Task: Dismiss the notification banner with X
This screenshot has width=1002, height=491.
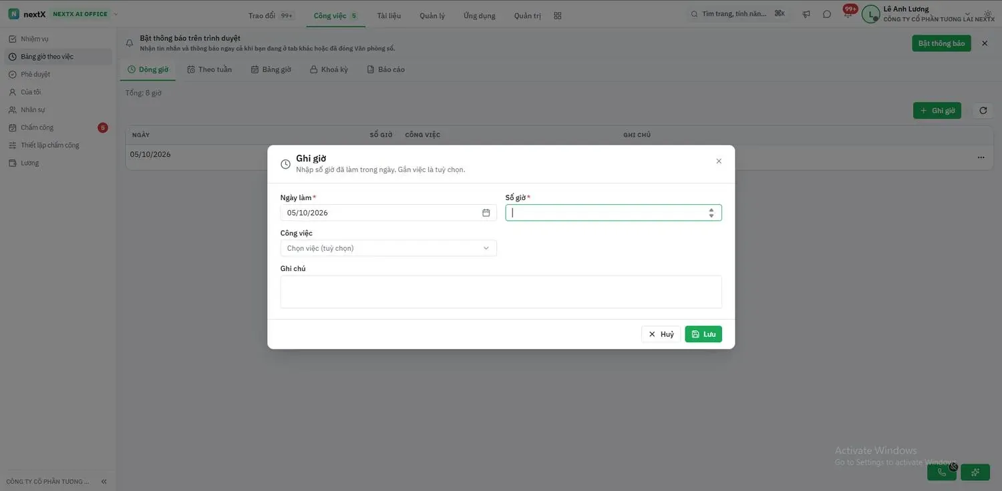Action: click(984, 43)
